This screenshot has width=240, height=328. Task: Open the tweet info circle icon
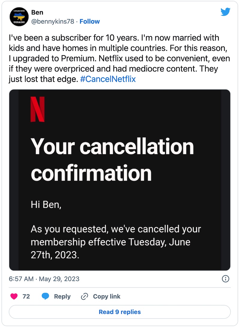click(225, 279)
